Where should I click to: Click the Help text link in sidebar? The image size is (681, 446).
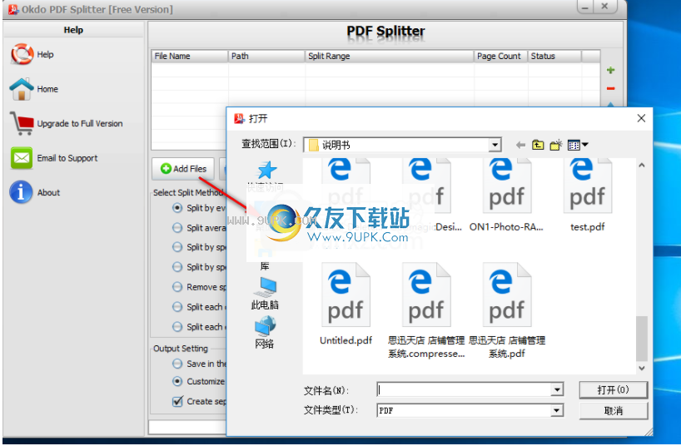[45, 55]
